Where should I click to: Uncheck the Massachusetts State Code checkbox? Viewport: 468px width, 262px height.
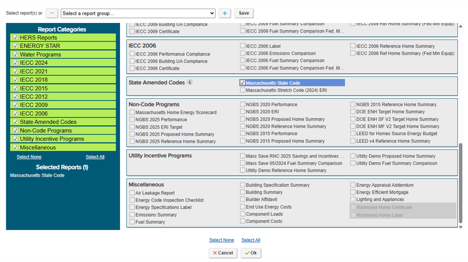pos(243,83)
